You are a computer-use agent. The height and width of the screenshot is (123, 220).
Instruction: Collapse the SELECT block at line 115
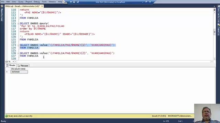coord(19,24)
